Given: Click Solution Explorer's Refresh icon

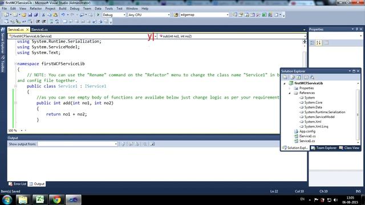Looking at the screenshot, I should click(x=299, y=77).
